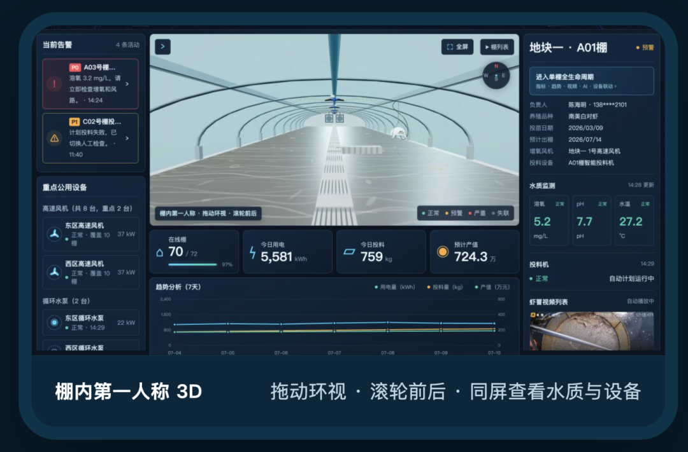Select the 西区高速风机 device name

click(84, 264)
